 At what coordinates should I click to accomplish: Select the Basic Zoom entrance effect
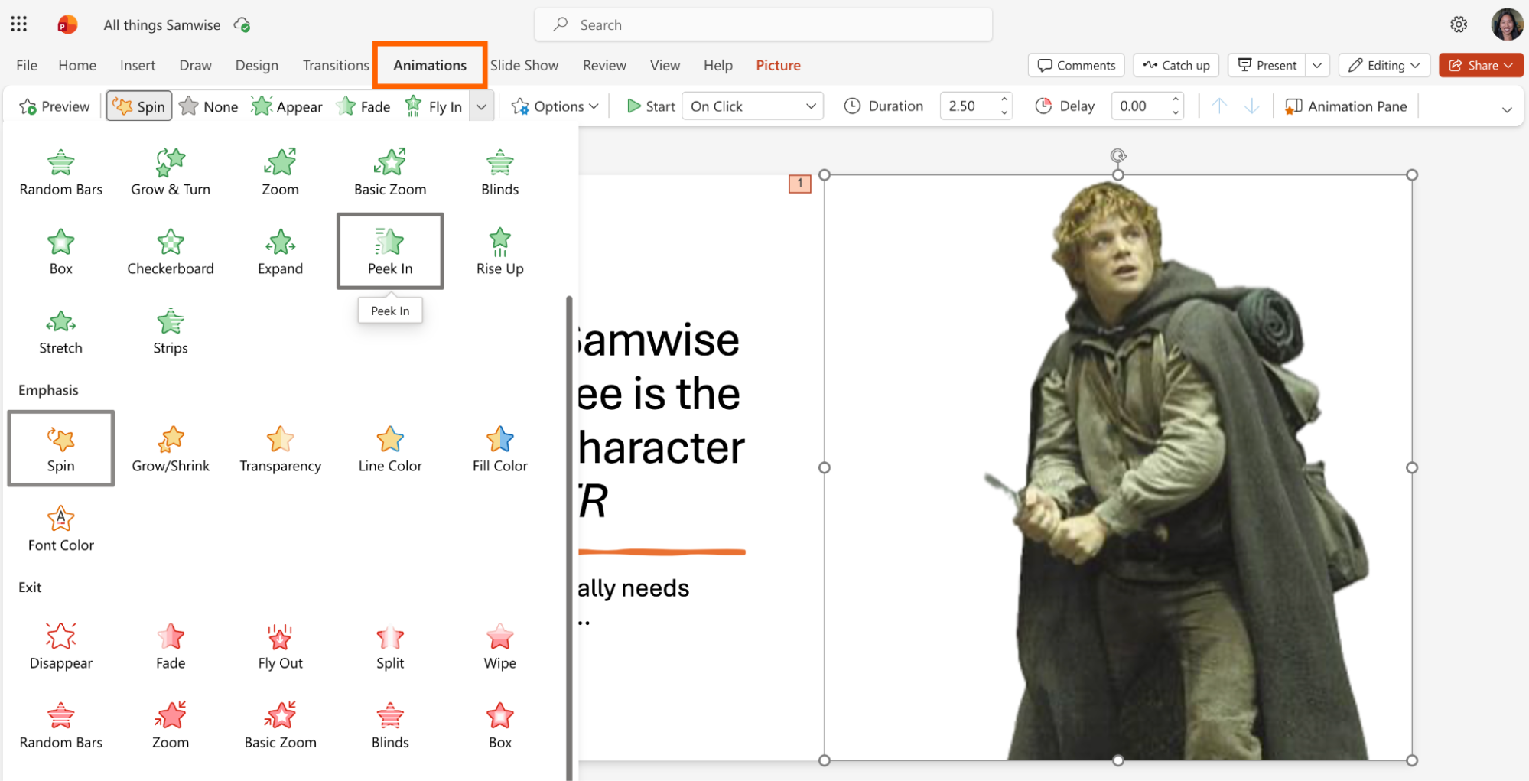390,173
